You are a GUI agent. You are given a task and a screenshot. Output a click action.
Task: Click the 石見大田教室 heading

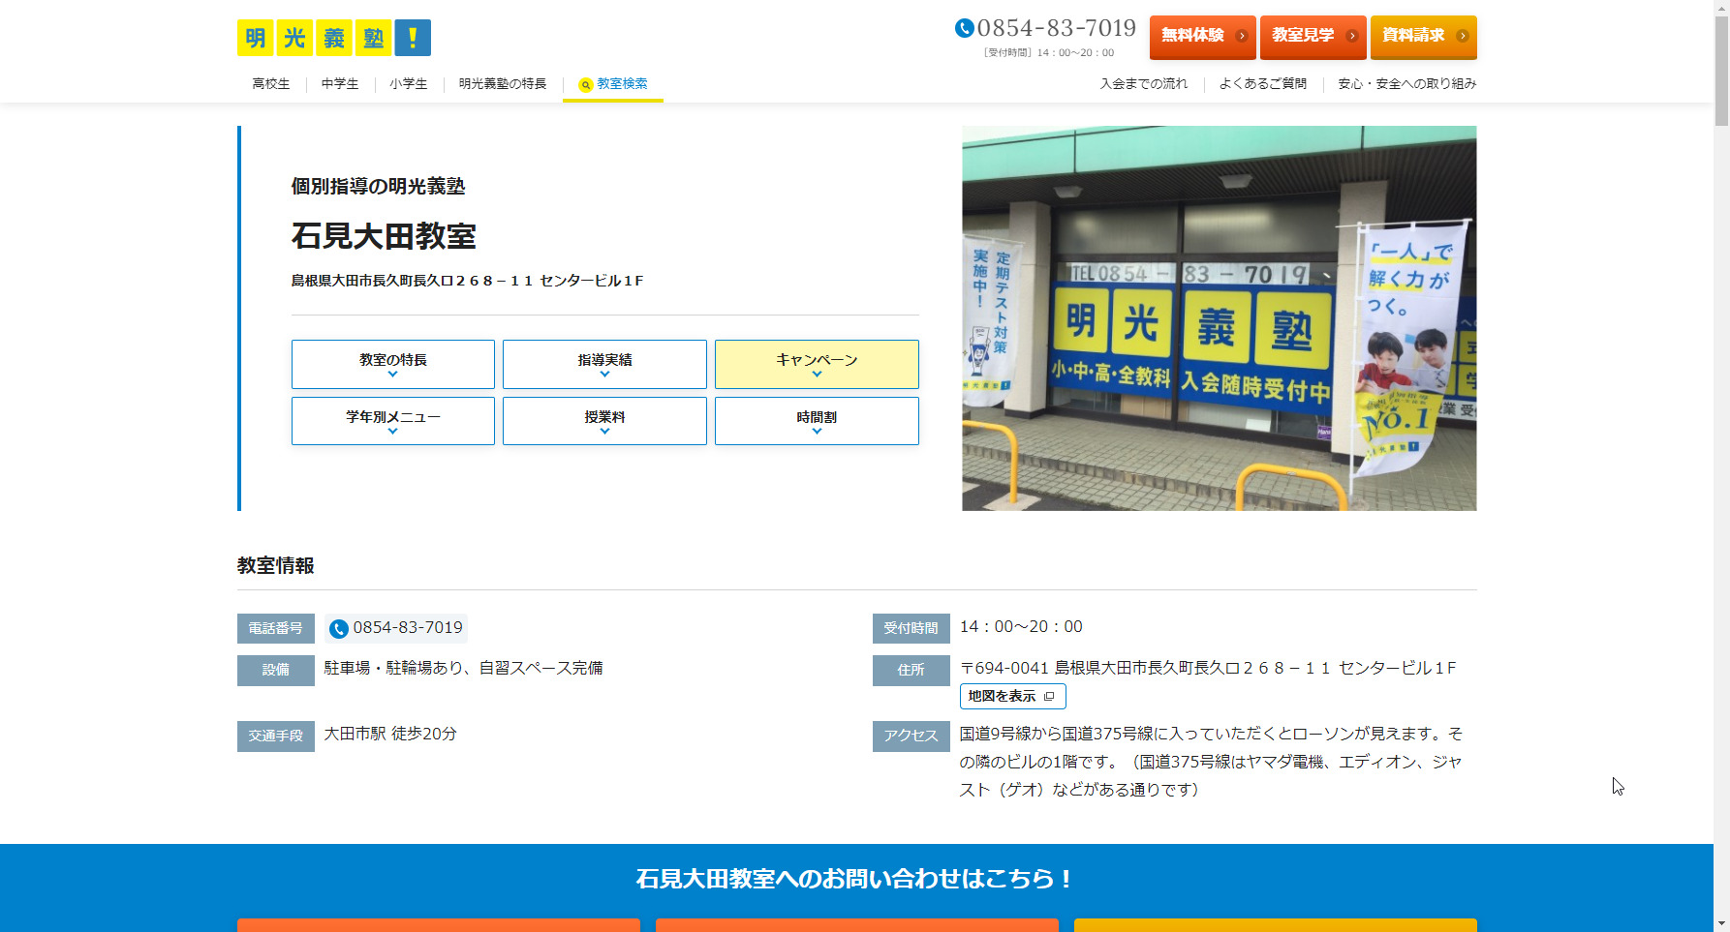(384, 236)
